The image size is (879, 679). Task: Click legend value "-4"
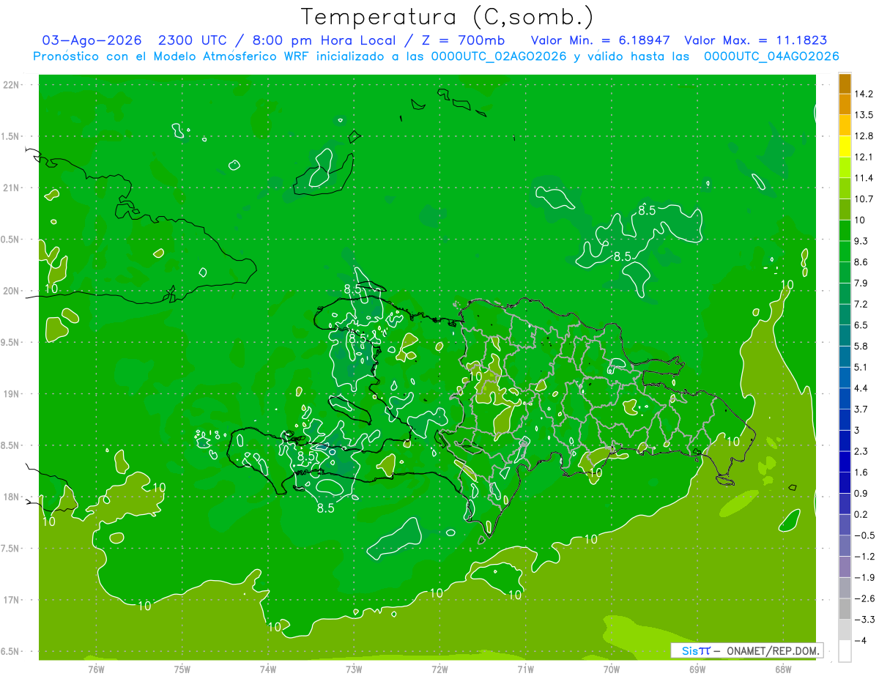tap(861, 640)
